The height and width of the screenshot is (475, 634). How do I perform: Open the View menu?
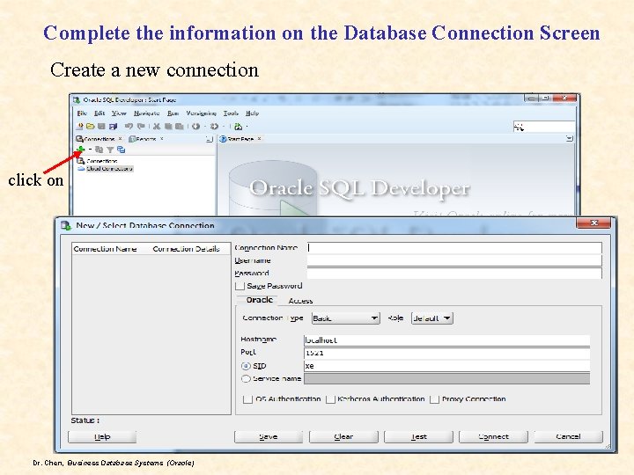click(119, 113)
